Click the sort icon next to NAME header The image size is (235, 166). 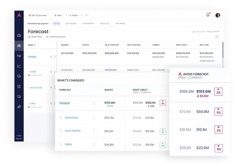point(35,45)
